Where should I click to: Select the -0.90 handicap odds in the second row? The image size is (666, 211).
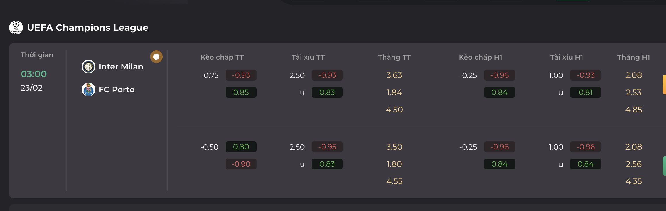241,164
